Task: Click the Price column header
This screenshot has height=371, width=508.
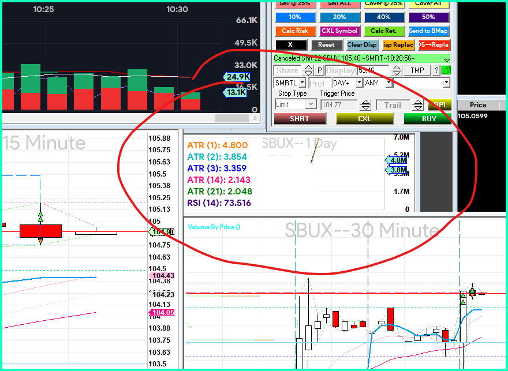Action: pos(478,105)
